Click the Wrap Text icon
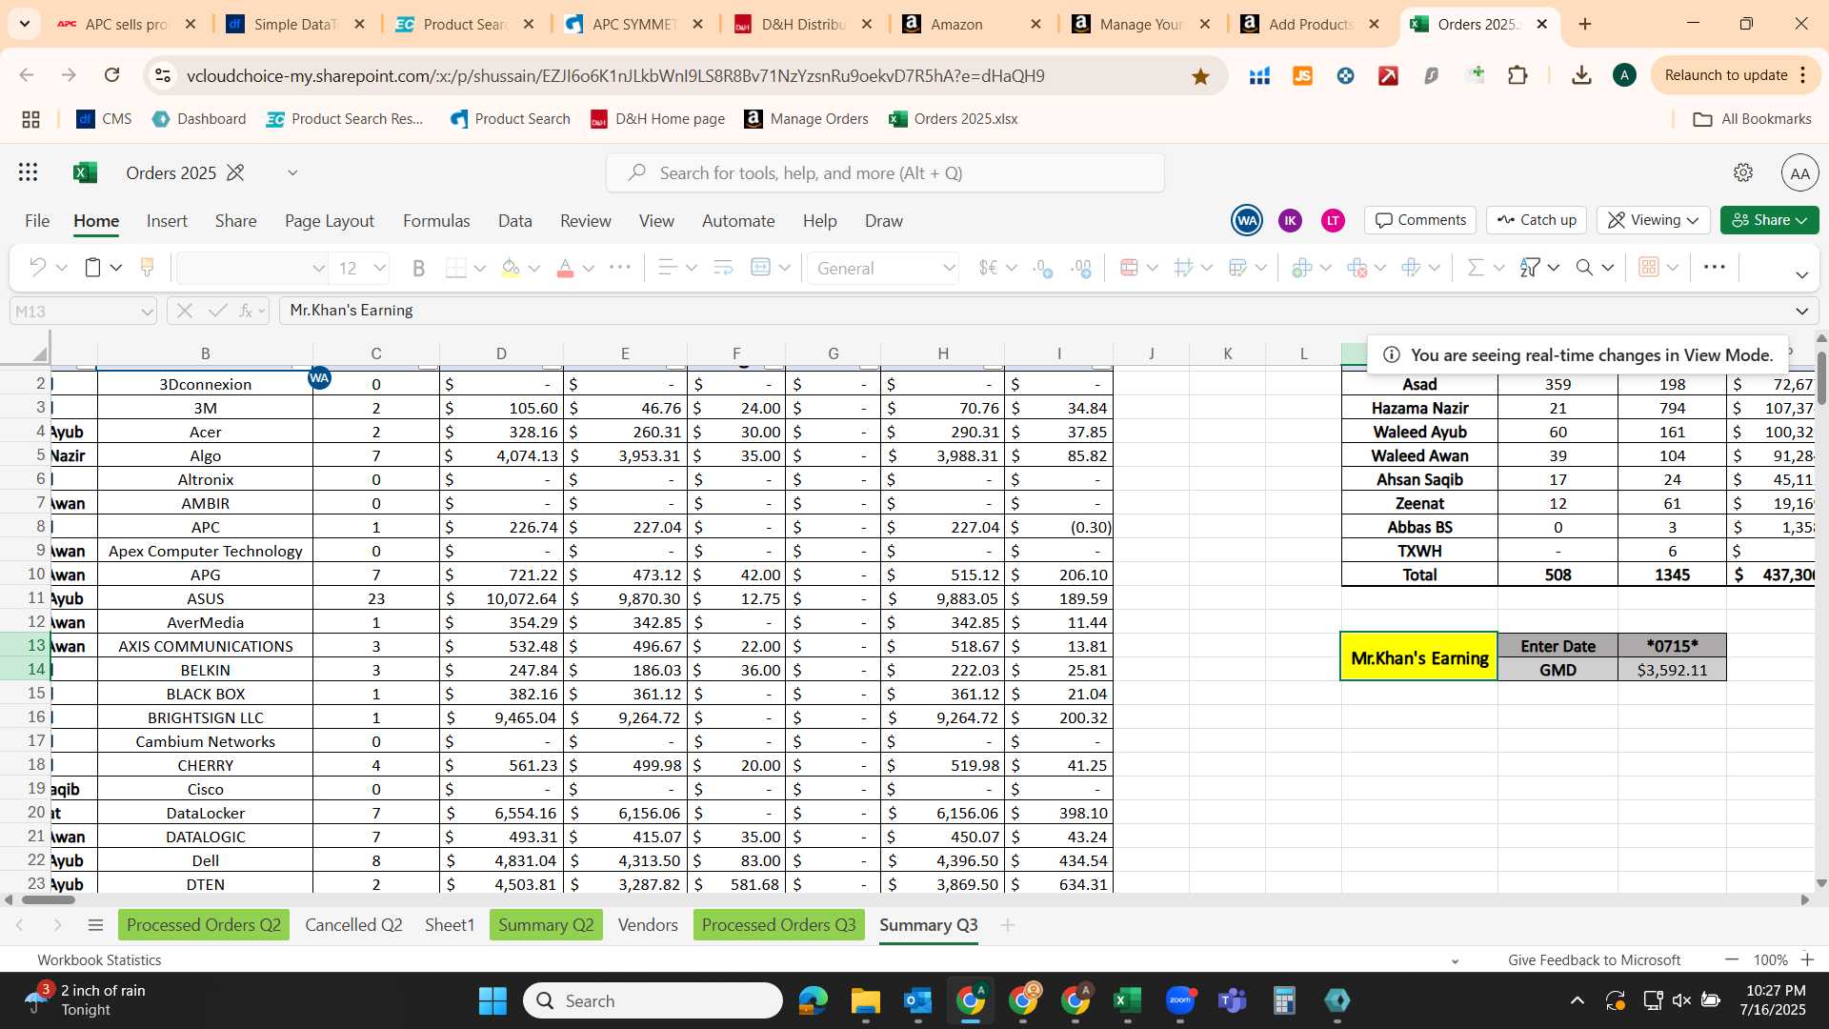1829x1029 pixels. (x=723, y=268)
